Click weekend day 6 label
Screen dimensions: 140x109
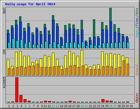point(30,106)
